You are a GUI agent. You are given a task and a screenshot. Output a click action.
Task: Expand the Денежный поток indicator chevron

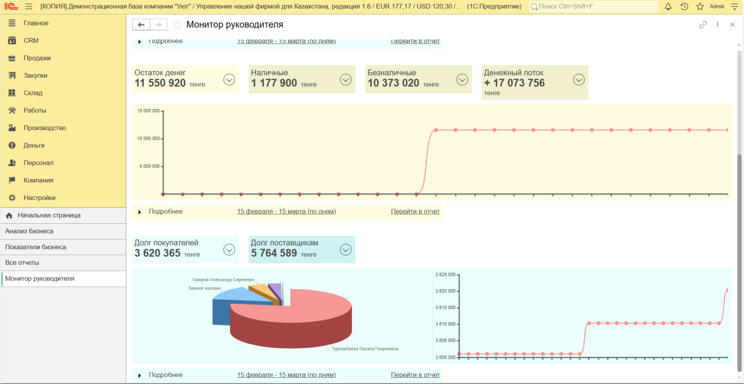[578, 79]
